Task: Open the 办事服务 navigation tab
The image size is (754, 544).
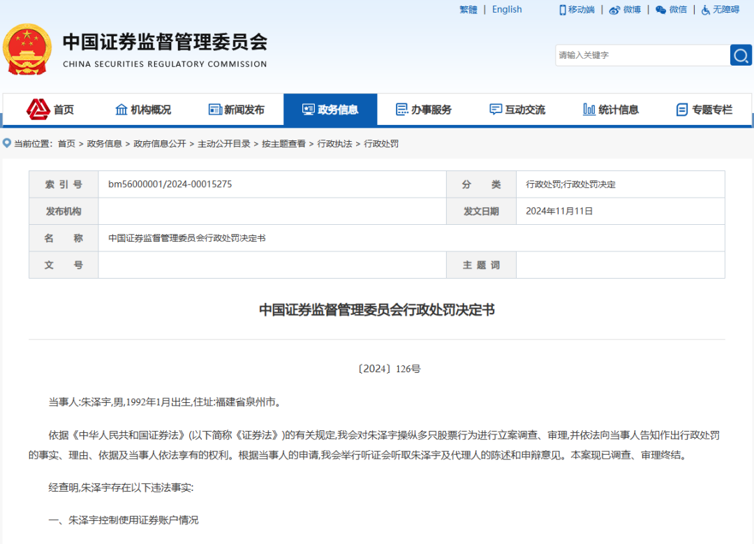Action: coord(424,110)
